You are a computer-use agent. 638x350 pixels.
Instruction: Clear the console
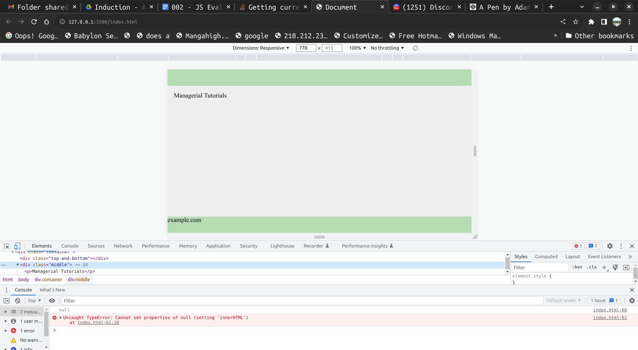coord(17,300)
